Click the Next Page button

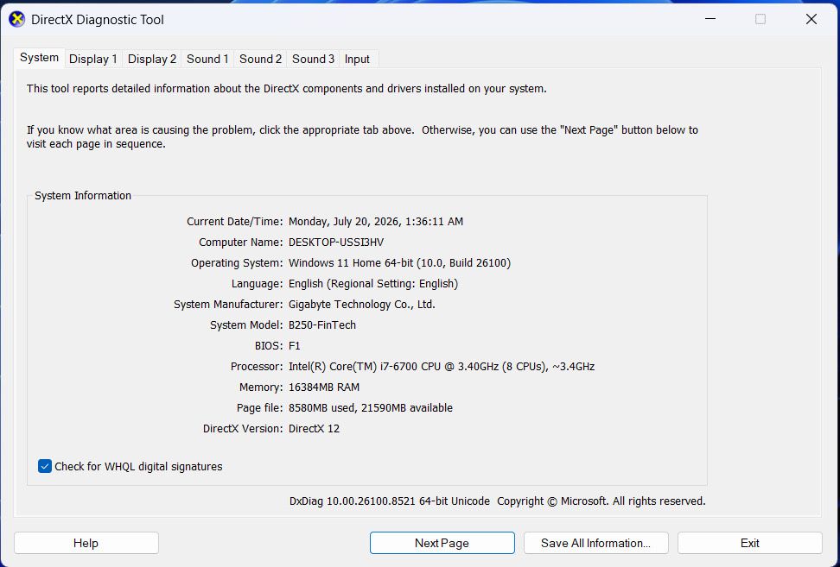coord(442,543)
